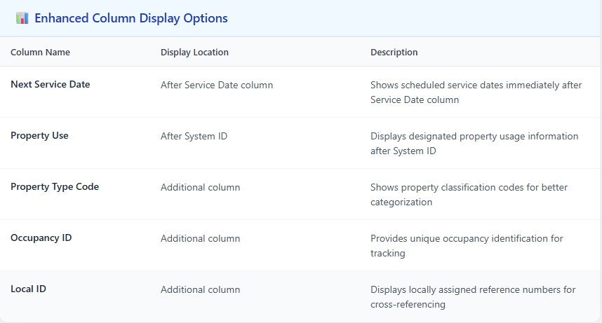Click the After System ID cell

pyautogui.click(x=194, y=136)
